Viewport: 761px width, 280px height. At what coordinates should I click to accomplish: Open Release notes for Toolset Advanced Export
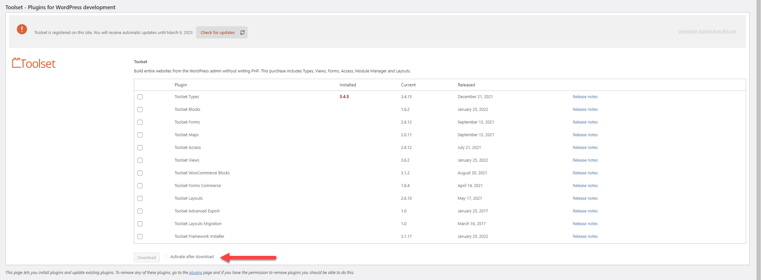coord(585,211)
